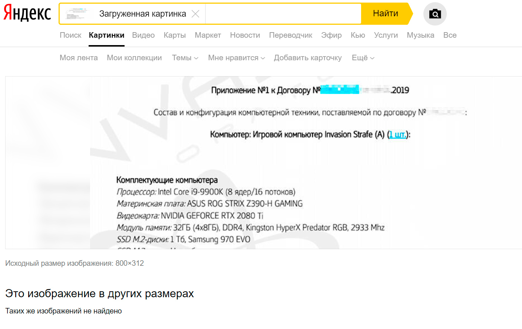Focus the search text input field

tap(283, 14)
